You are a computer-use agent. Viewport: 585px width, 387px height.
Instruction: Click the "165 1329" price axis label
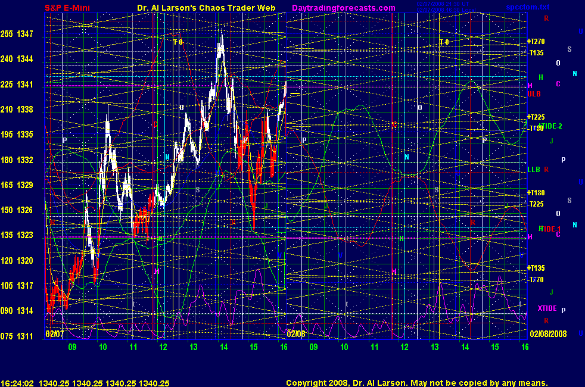point(17,185)
